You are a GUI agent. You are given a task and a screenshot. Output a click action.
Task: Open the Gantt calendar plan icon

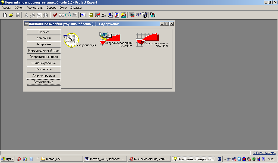tap(83, 15)
